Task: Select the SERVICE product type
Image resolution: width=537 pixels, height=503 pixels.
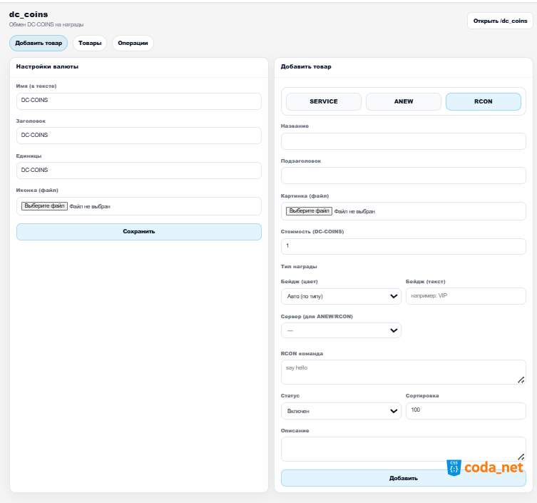Action: [324, 101]
